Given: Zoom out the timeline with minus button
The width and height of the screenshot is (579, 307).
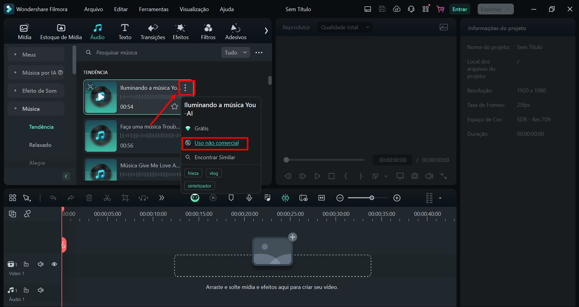Looking at the screenshot, I should coord(340,198).
